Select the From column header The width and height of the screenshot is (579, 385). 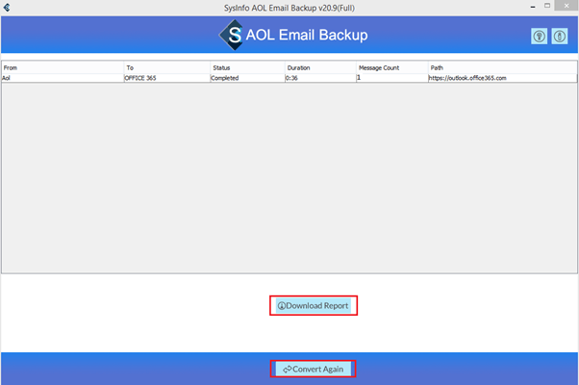click(x=63, y=67)
